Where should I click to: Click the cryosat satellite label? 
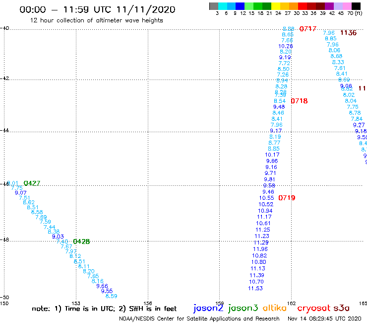pos(314,308)
